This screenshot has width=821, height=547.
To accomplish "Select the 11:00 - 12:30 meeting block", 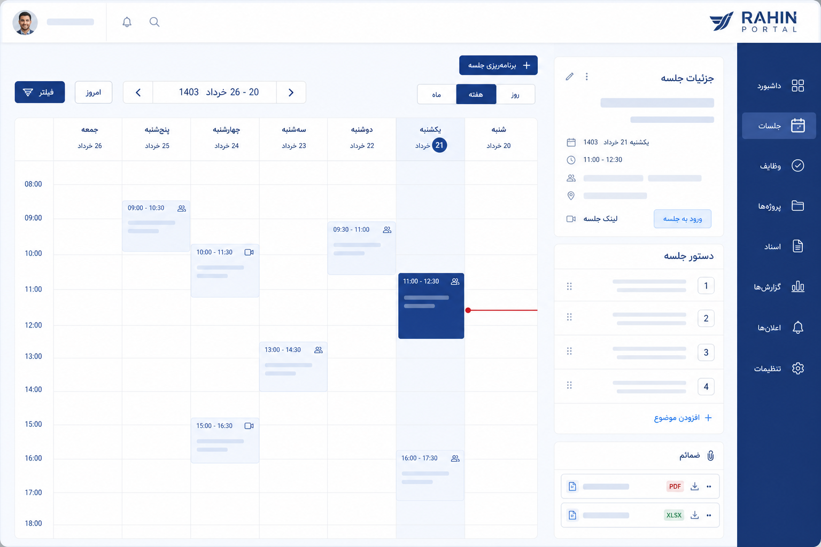I will click(x=431, y=306).
